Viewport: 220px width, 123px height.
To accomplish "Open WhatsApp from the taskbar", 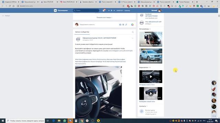I will [65, 121].
